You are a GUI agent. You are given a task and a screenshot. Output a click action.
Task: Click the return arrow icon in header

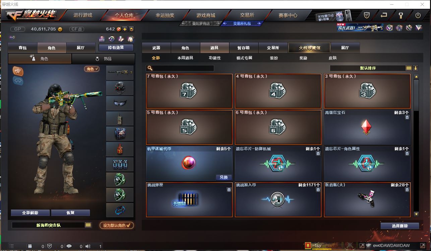pos(384,15)
